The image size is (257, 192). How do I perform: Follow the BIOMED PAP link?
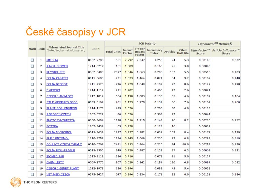(55, 156)
